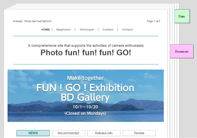Click the Closed on Mondays note
The image size is (197, 138).
coord(85,113)
